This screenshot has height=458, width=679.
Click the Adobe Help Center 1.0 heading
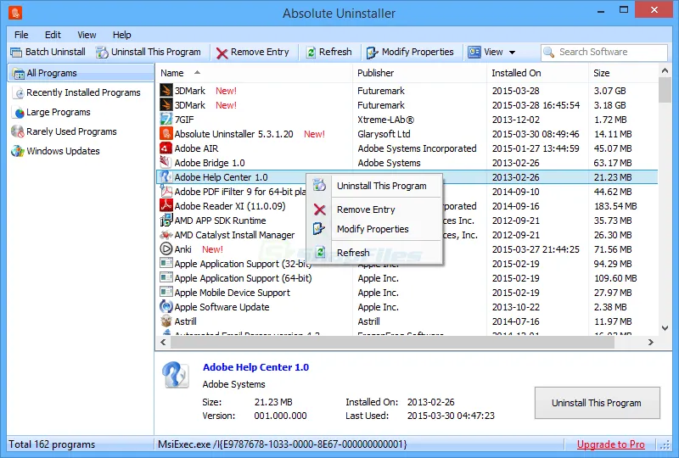coord(255,367)
